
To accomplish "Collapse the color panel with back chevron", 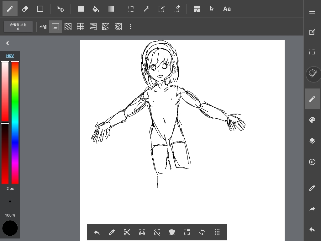I will click(x=8, y=43).
